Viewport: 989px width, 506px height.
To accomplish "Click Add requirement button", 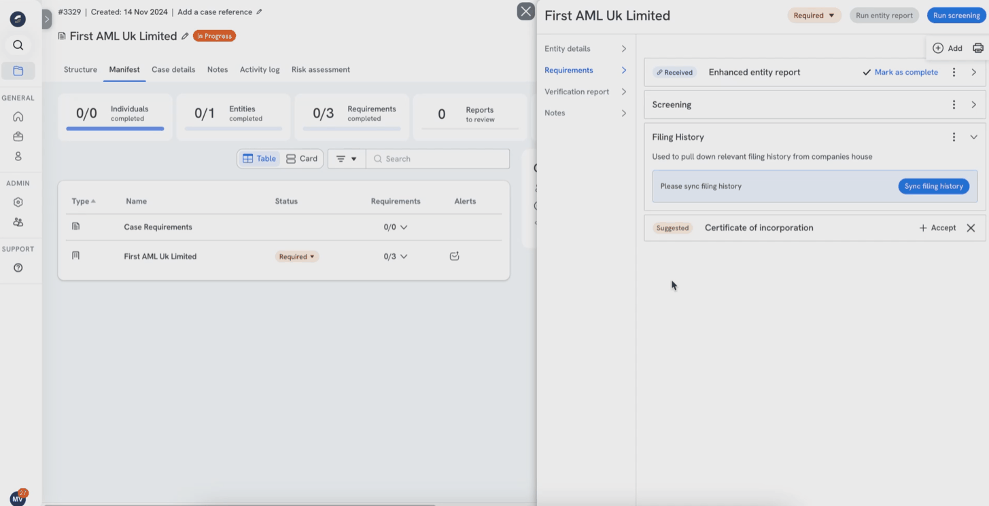I will pos(948,48).
